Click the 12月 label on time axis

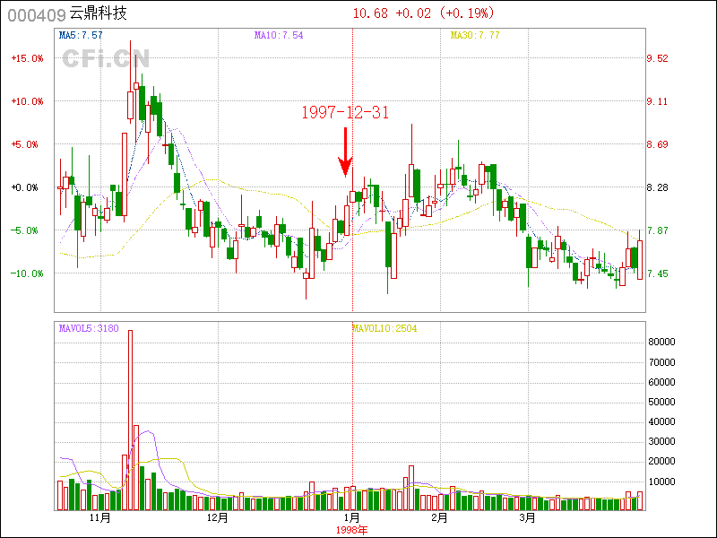[x=217, y=518]
